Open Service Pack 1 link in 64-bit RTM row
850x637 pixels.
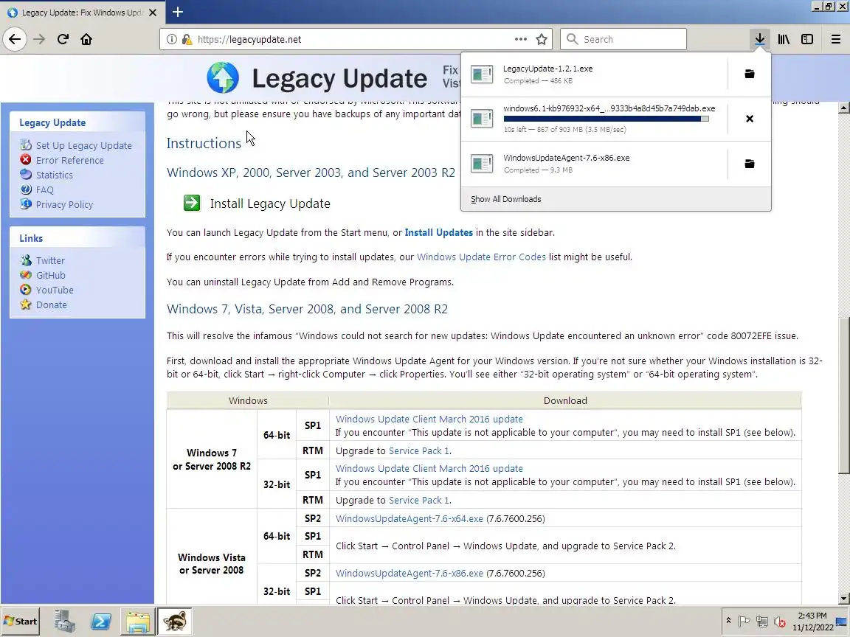click(x=418, y=450)
